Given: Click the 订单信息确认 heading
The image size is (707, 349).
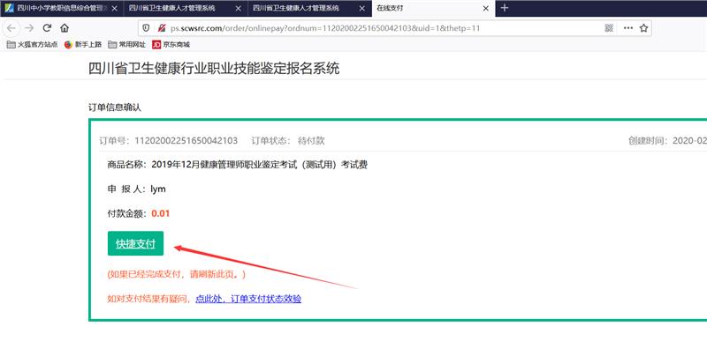Looking at the screenshot, I should point(115,108).
